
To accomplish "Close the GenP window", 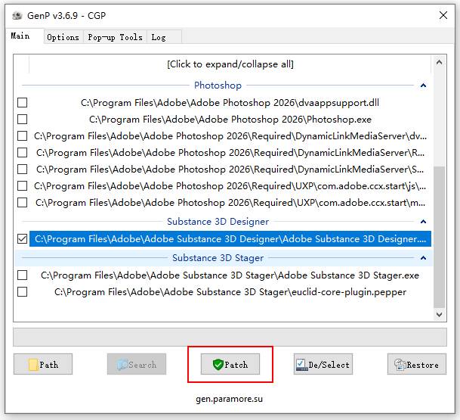I will pyautogui.click(x=443, y=15).
